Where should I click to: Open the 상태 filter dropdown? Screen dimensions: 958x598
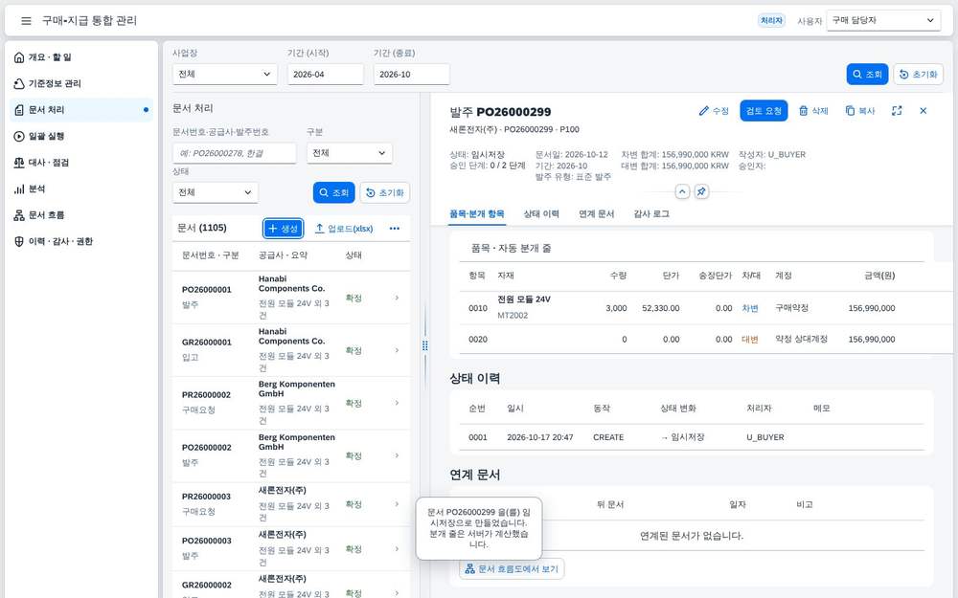(215, 192)
